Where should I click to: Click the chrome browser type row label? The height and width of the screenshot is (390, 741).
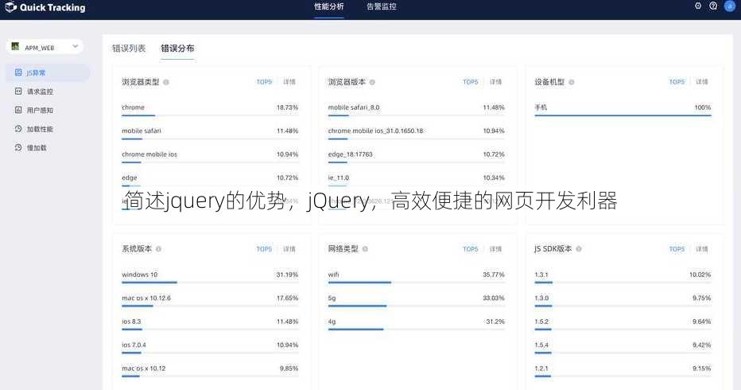134,107
